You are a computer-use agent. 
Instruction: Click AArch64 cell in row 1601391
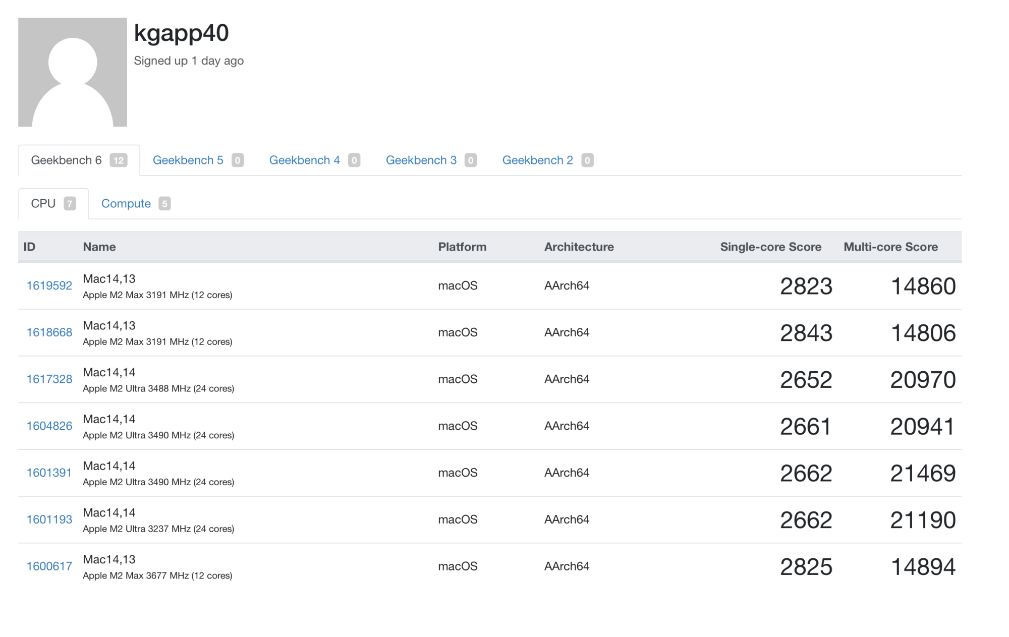pos(567,473)
